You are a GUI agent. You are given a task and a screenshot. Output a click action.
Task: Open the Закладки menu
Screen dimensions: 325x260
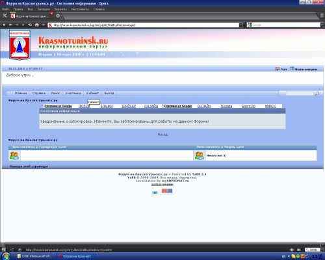coord(44,9)
